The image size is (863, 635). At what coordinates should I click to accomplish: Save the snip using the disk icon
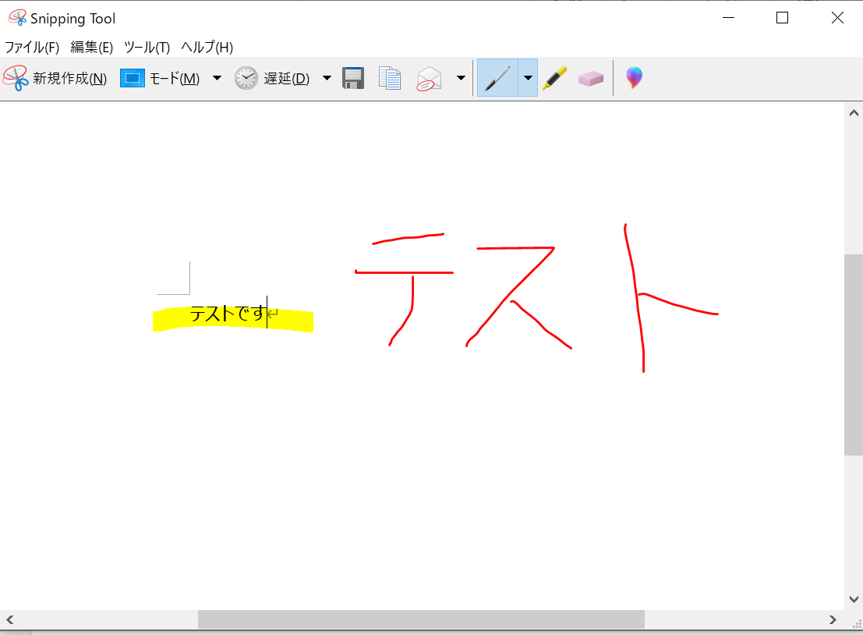click(x=353, y=77)
